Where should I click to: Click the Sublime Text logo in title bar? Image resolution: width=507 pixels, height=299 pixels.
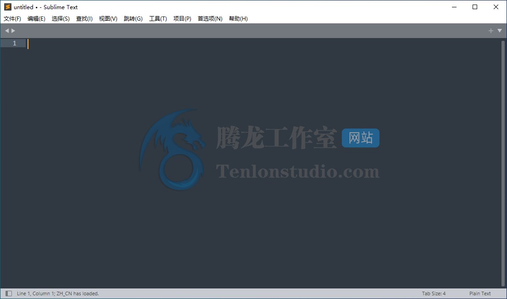click(x=8, y=7)
